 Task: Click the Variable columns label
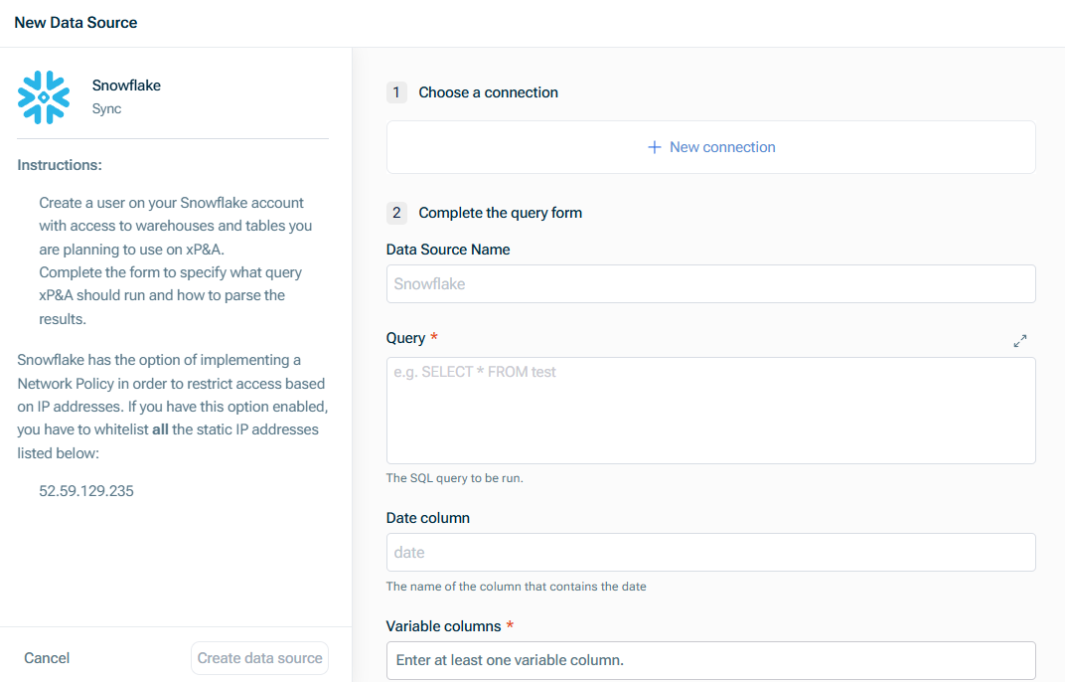pos(443,626)
